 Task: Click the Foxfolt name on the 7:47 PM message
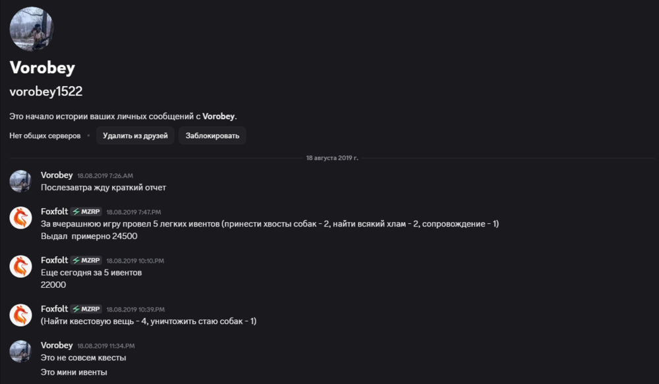click(53, 211)
